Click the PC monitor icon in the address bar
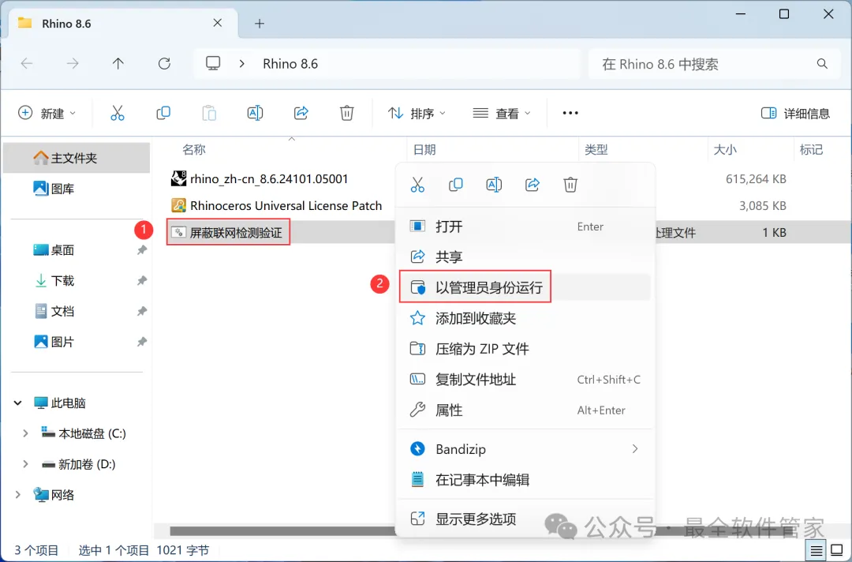 (x=213, y=64)
